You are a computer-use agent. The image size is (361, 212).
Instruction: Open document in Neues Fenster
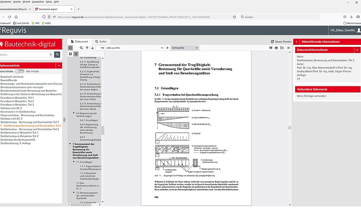coord(281,42)
